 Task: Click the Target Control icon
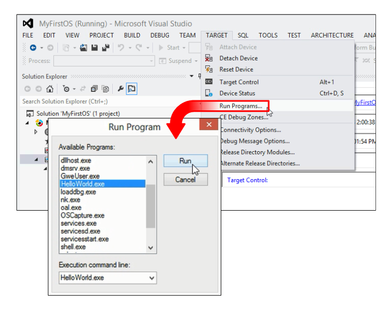[x=209, y=82]
